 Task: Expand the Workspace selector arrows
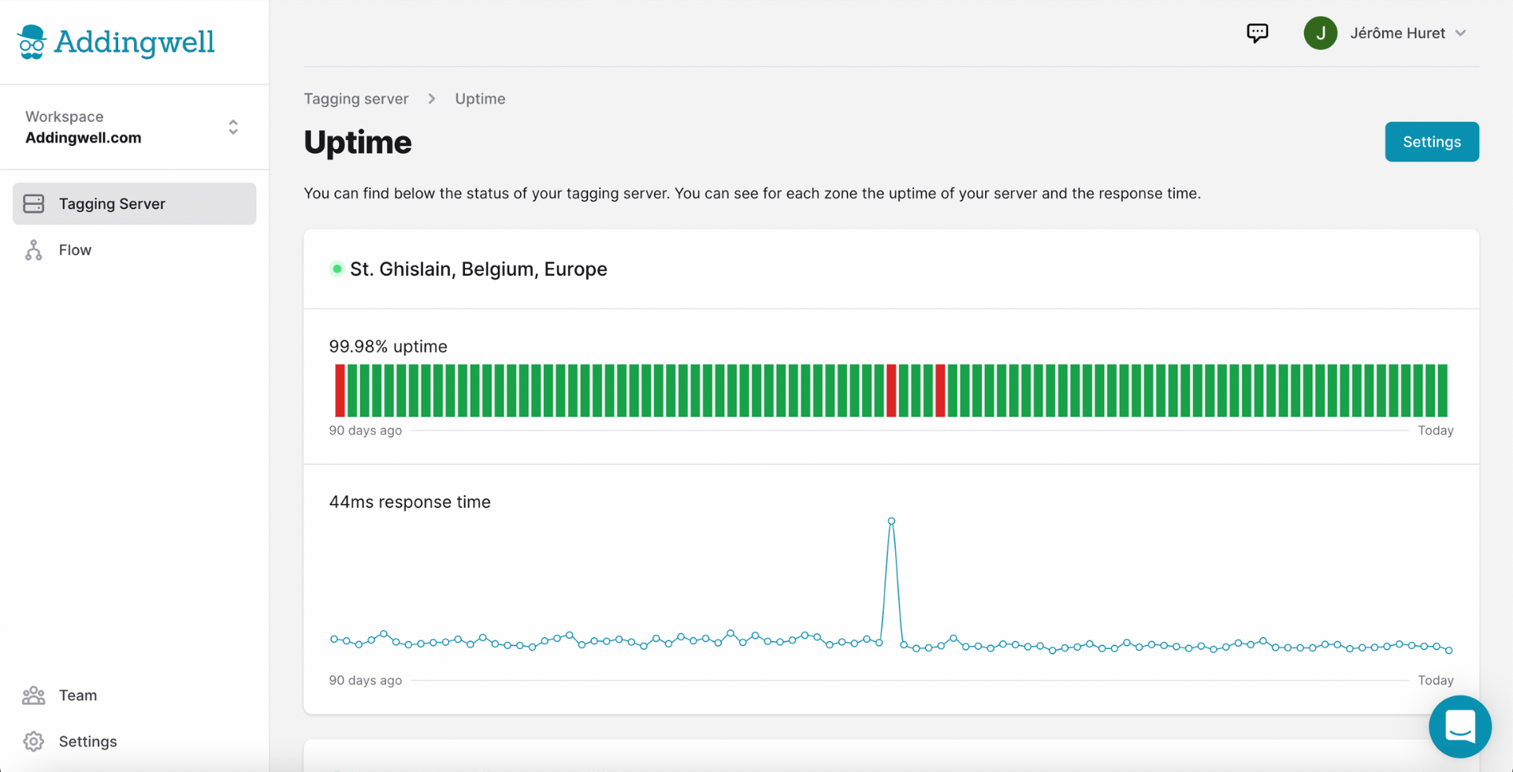tap(233, 128)
